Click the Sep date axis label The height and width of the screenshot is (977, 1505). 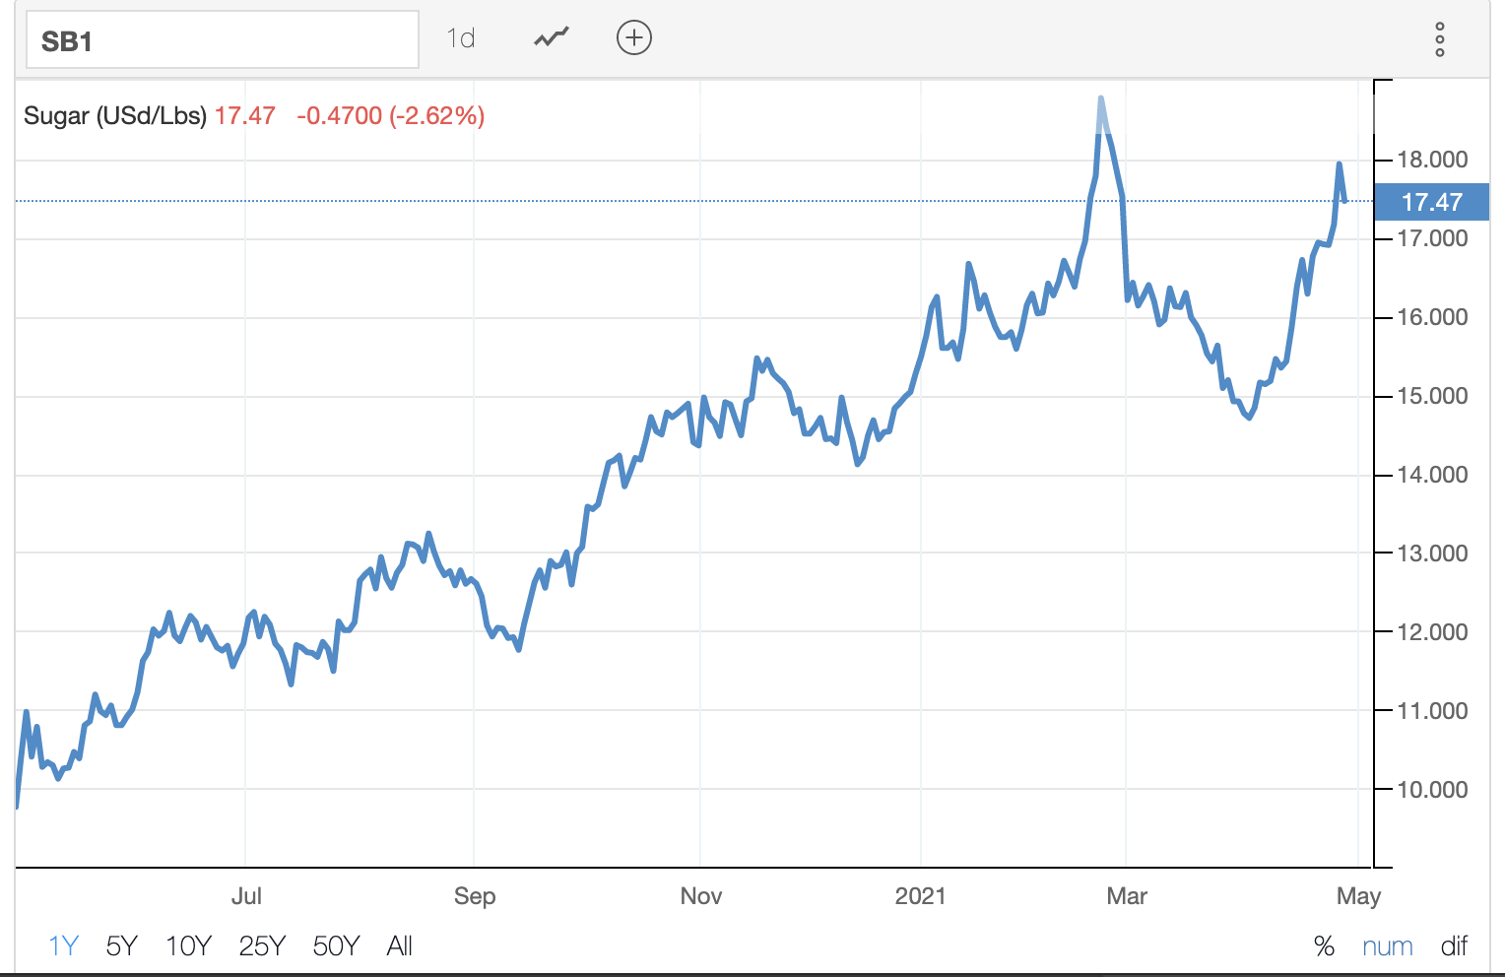tap(475, 895)
